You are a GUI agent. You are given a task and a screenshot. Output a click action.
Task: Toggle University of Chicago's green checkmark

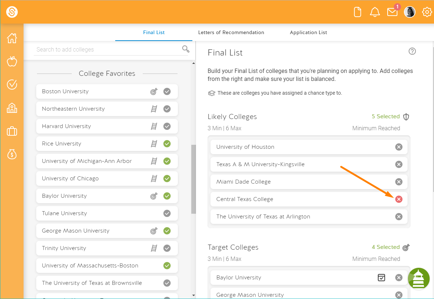click(x=167, y=179)
